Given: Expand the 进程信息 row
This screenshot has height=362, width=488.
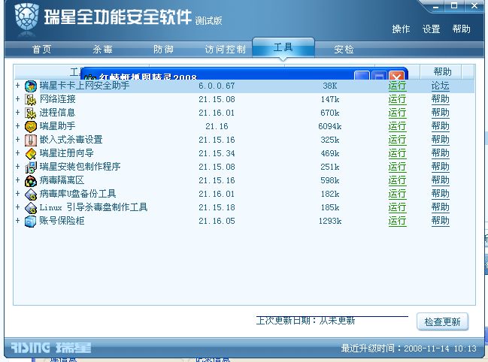Looking at the screenshot, I should click(x=18, y=112).
